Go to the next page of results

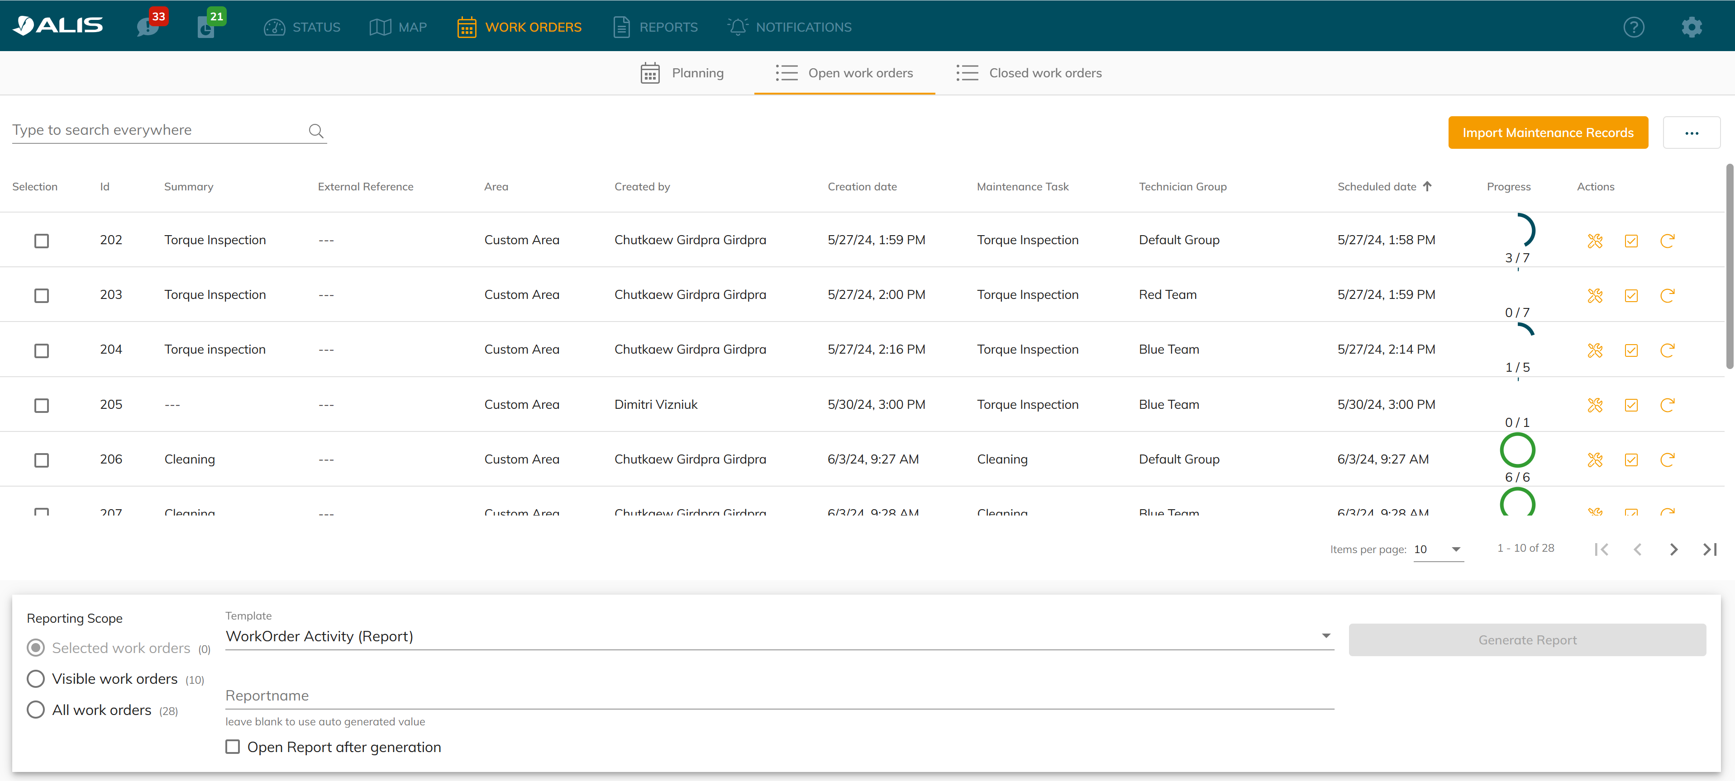coord(1674,549)
